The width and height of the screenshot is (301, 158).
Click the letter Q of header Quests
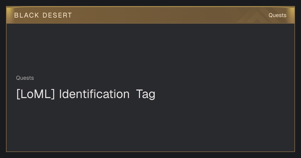pyautogui.click(x=271, y=15)
